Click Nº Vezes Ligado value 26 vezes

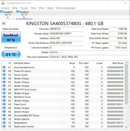(x=119, y=43)
